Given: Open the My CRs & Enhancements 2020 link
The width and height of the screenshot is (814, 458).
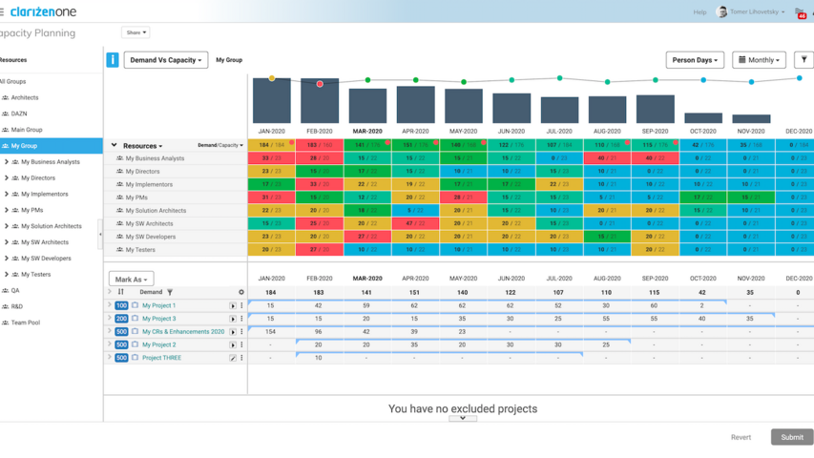Looking at the screenshot, I should pyautogui.click(x=183, y=332).
